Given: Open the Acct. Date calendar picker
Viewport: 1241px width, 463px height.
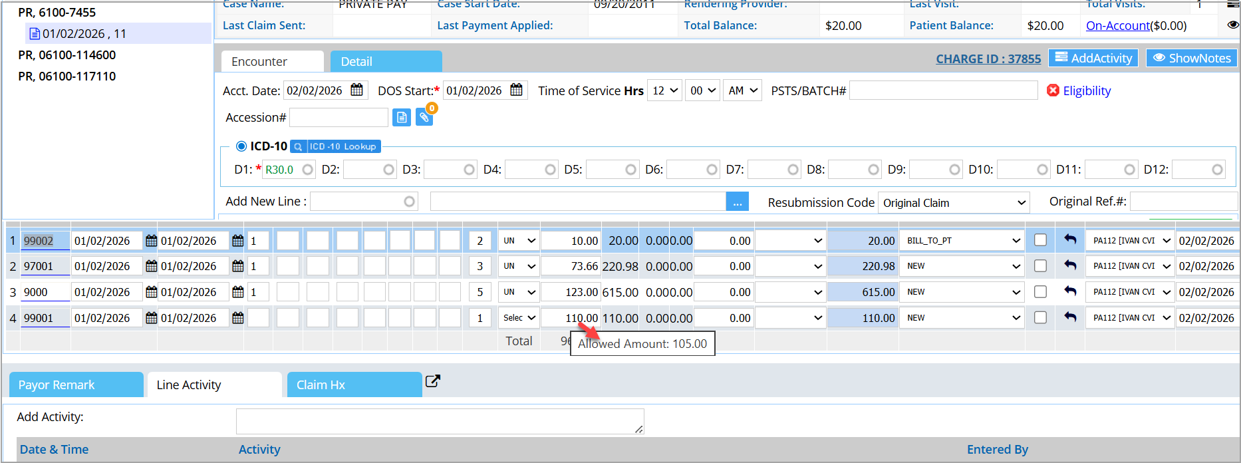Looking at the screenshot, I should click(x=357, y=90).
